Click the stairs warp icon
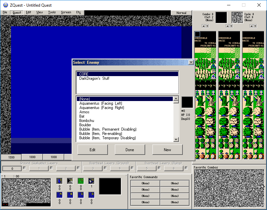Viewport: 267px width, 210px height. click(x=70, y=181)
